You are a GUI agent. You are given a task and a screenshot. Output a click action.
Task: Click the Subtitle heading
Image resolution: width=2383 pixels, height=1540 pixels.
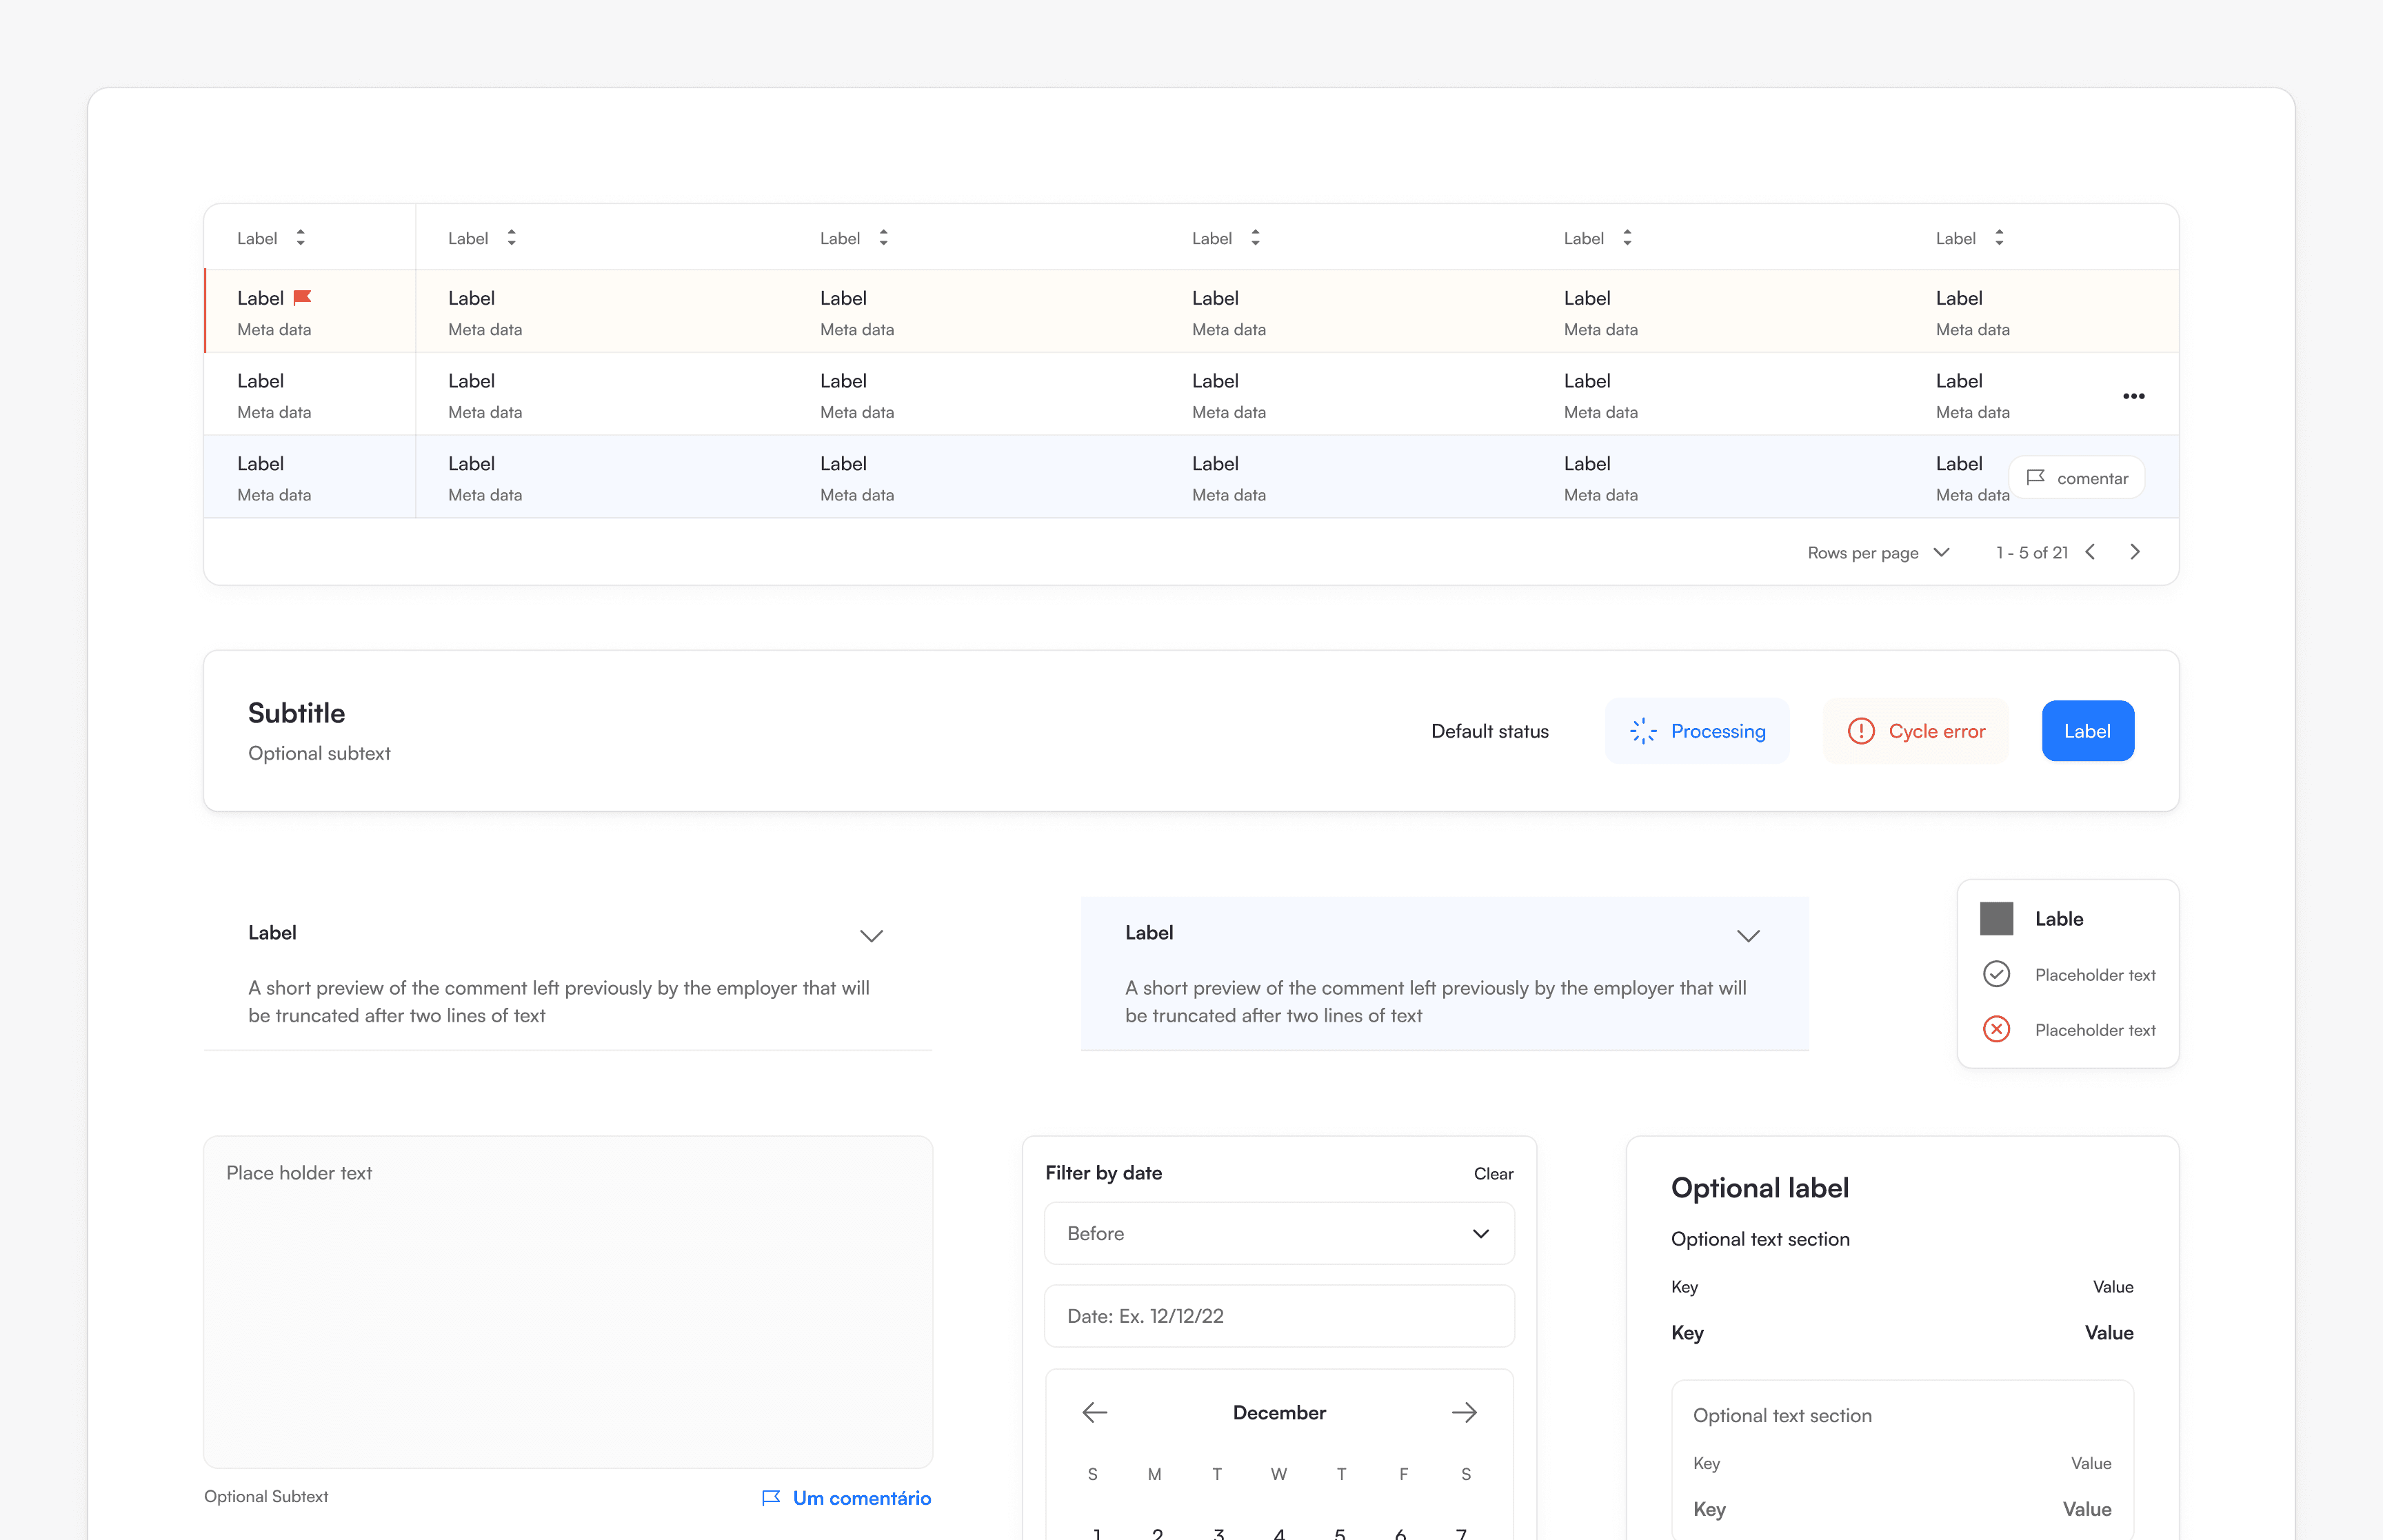(296, 713)
